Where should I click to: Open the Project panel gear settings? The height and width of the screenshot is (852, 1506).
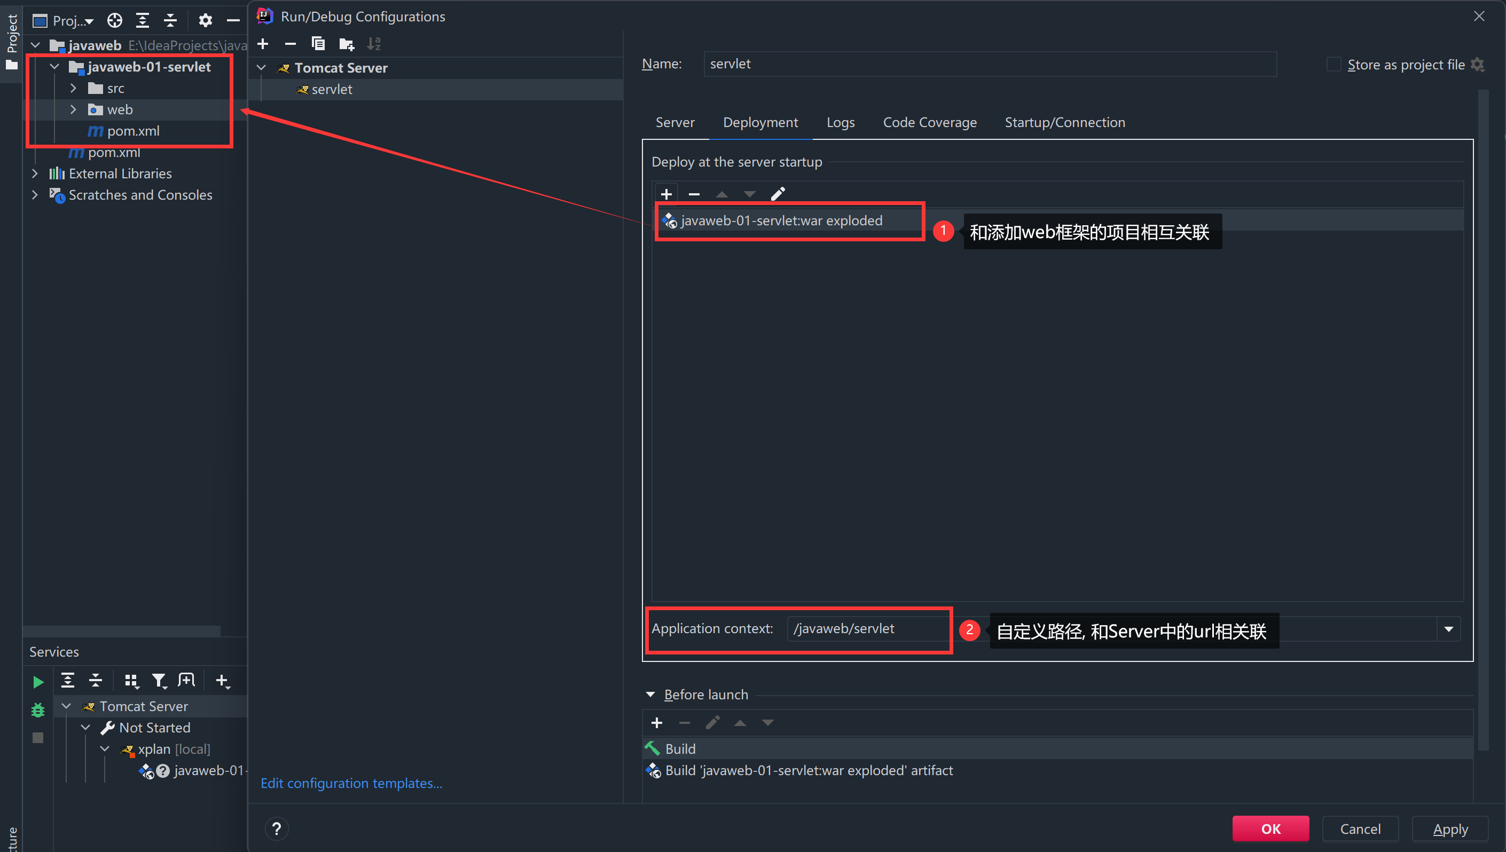pos(205,21)
